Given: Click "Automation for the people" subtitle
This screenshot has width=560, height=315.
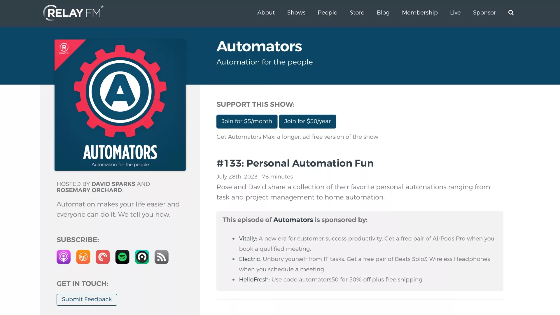Looking at the screenshot, I should pyautogui.click(x=265, y=62).
